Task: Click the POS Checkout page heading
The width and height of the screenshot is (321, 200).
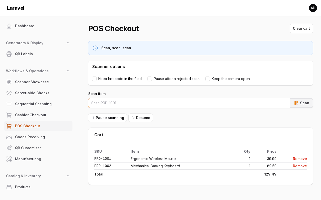Action: point(114,28)
